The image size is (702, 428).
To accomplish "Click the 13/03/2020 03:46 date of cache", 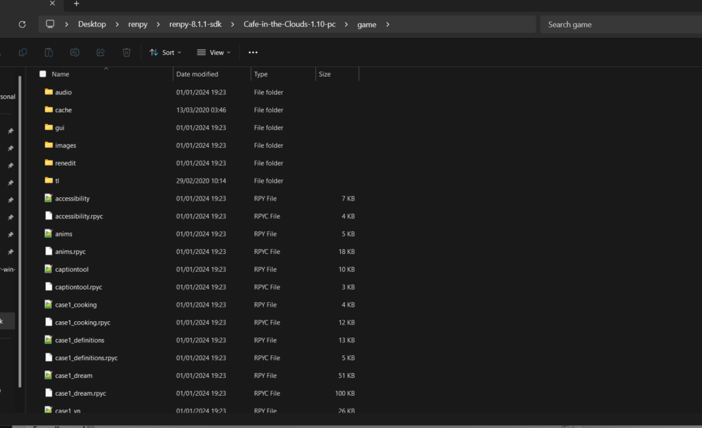I will 201,110.
